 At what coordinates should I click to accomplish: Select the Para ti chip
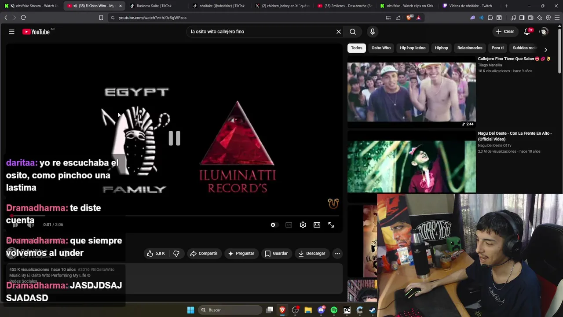[497, 48]
